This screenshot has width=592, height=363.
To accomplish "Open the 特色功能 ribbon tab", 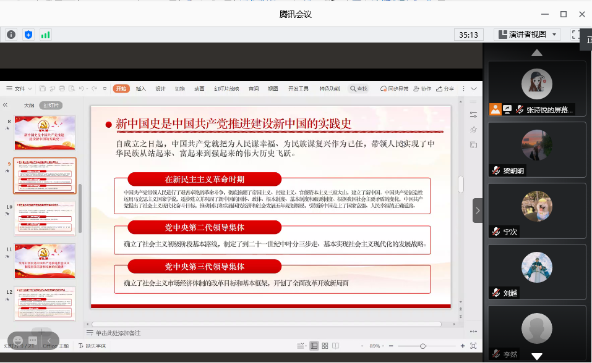I will (x=330, y=88).
